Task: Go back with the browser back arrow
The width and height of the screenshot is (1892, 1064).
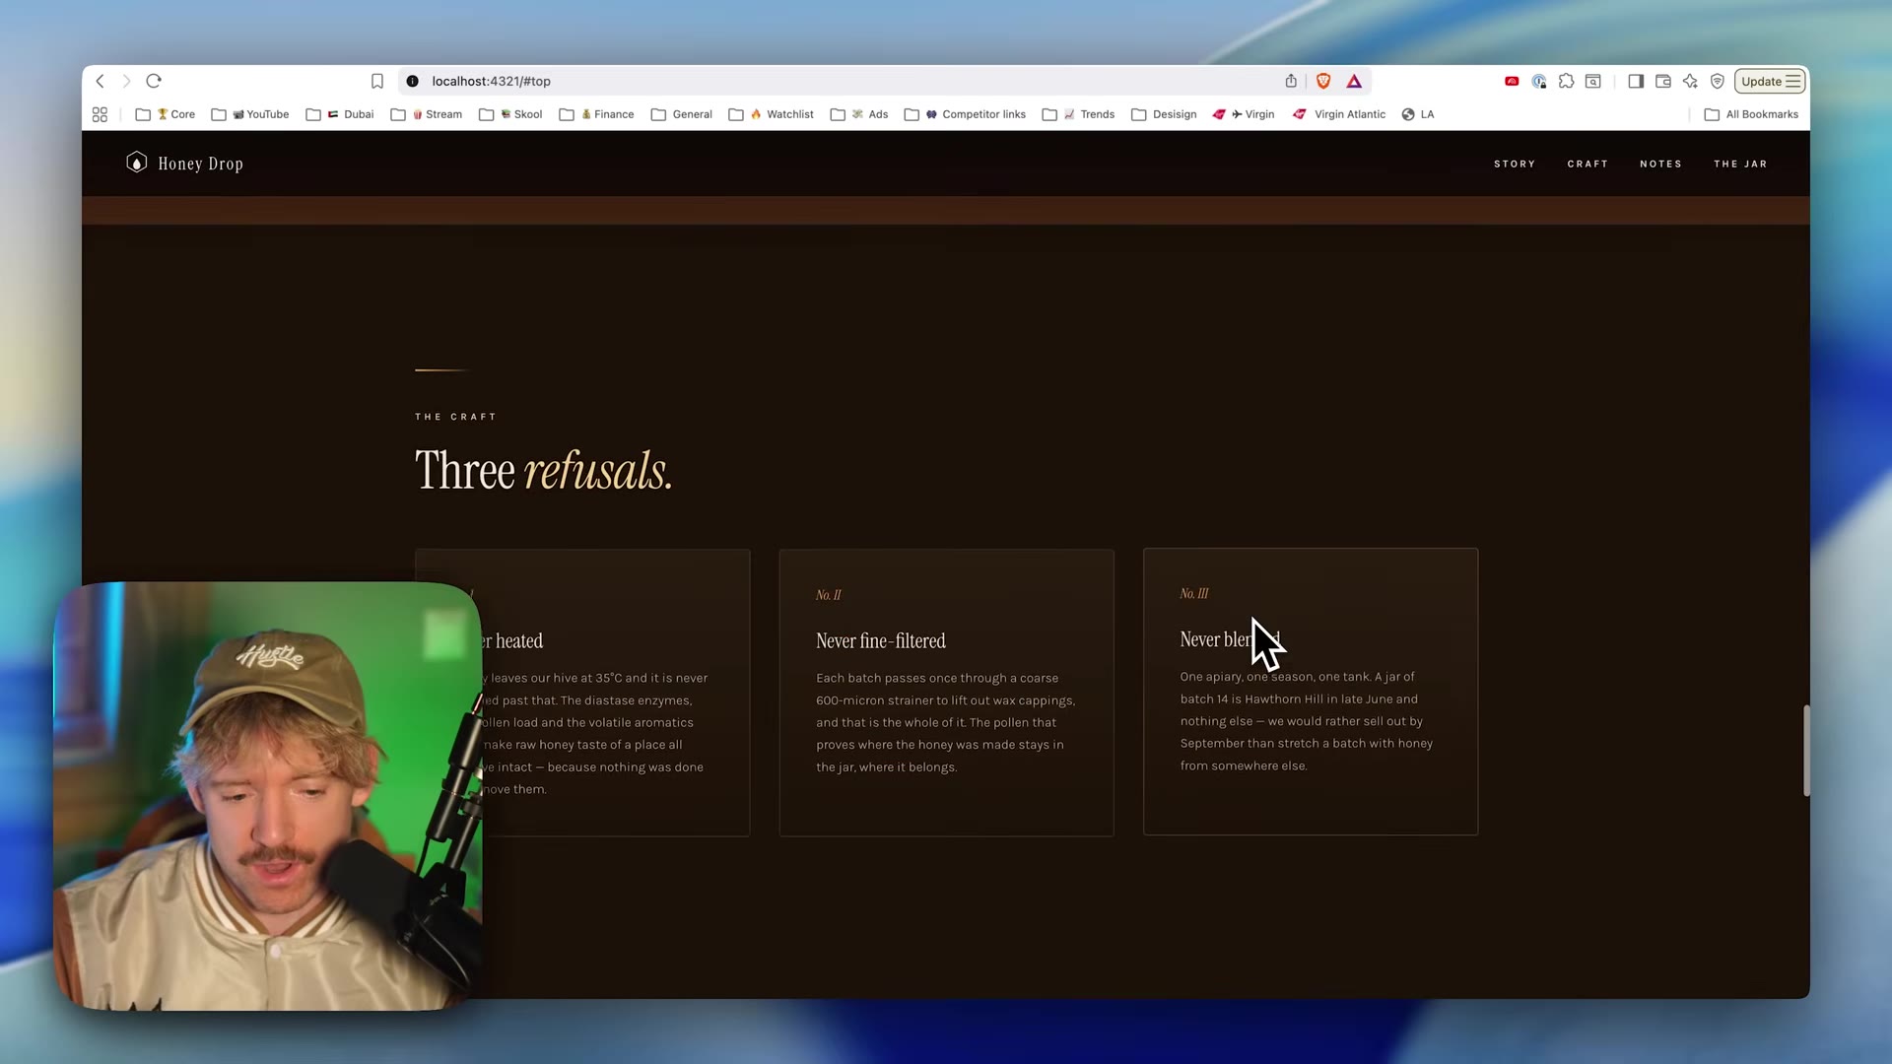Action: point(100,81)
